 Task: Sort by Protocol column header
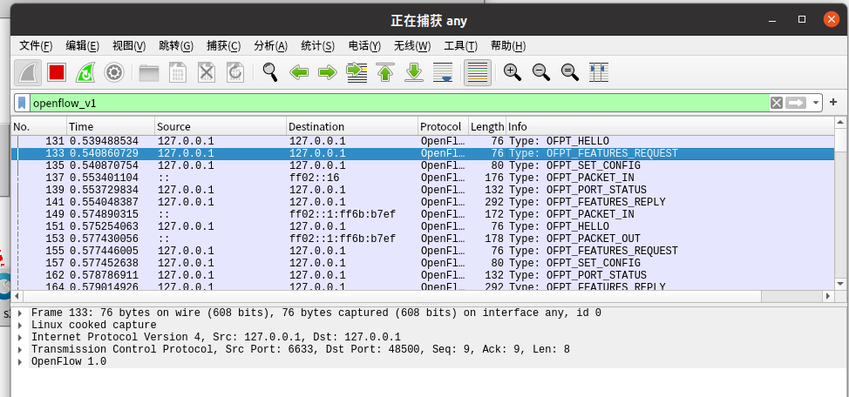pyautogui.click(x=444, y=126)
